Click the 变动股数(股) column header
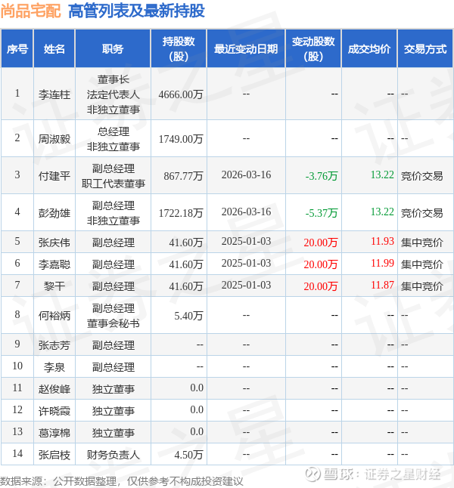This screenshot has width=454, height=488. (x=313, y=49)
